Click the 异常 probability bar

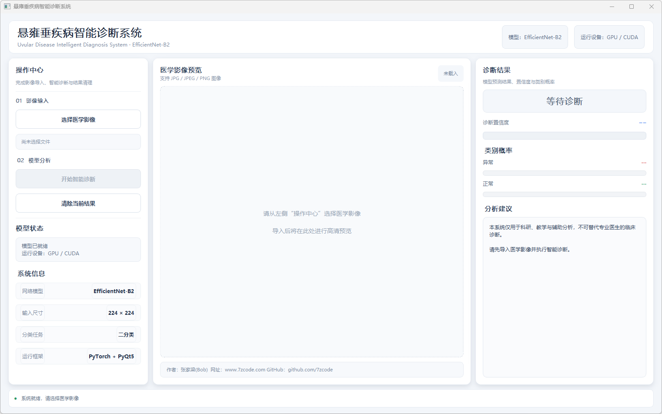[x=565, y=173]
